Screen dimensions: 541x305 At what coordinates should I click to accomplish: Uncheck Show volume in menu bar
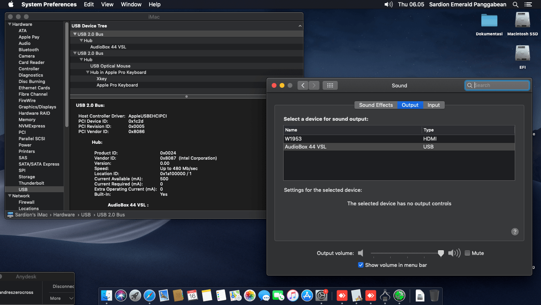(x=360, y=265)
